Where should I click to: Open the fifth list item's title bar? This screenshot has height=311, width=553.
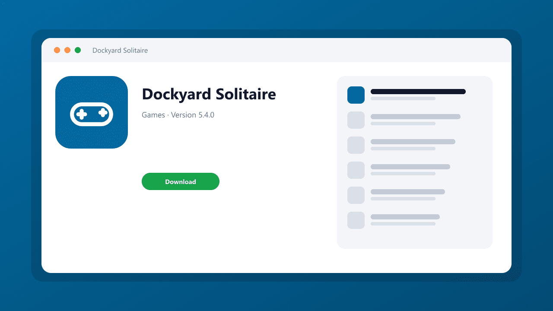pyautogui.click(x=408, y=192)
